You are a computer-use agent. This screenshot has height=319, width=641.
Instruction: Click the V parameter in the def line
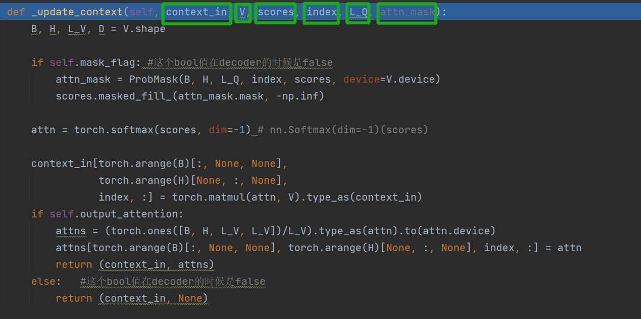pos(243,12)
